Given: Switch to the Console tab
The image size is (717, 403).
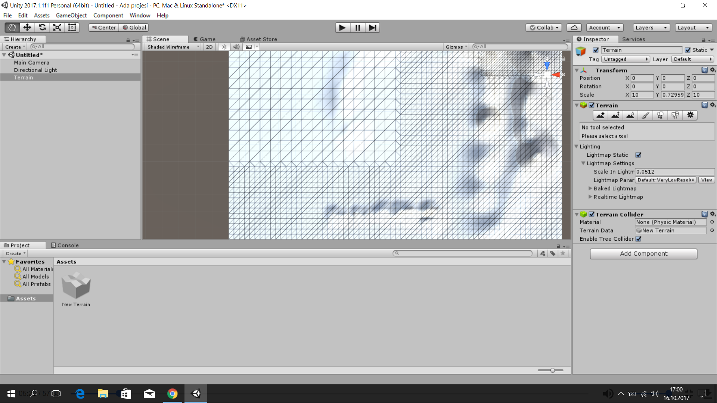Looking at the screenshot, I should coord(65,245).
